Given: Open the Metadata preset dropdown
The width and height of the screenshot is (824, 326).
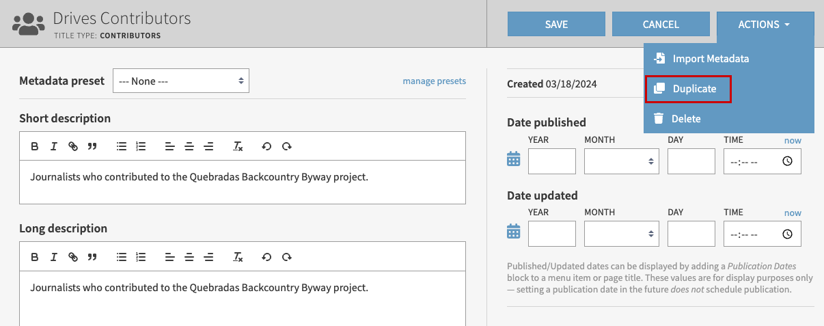Looking at the screenshot, I should 181,81.
